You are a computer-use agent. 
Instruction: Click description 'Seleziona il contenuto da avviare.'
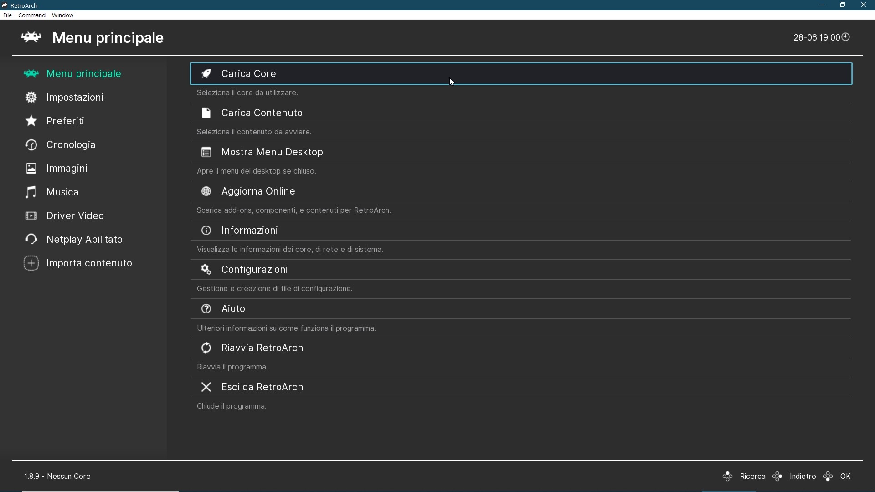tap(254, 132)
